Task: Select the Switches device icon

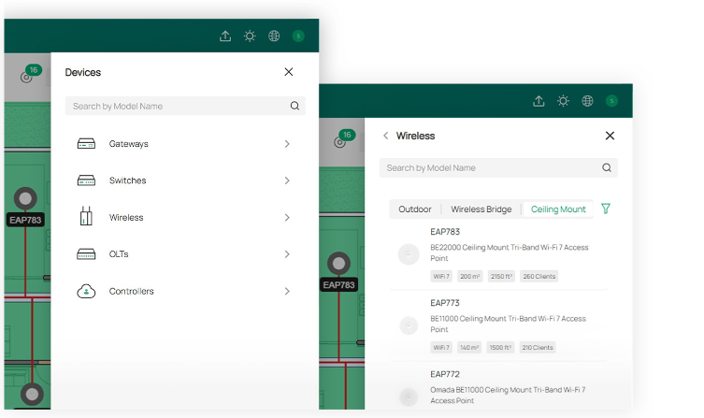Action: tap(87, 180)
